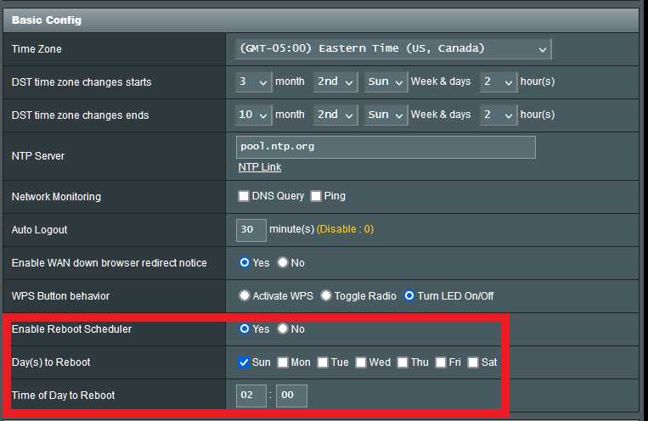
Task: Check Wed in reboot days
Action: (361, 362)
